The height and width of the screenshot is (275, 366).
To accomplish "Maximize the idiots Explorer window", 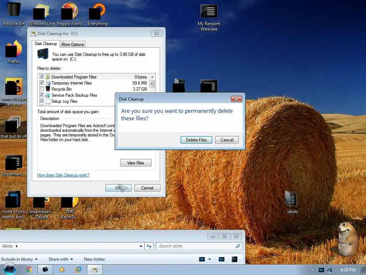I will [x=224, y=236].
